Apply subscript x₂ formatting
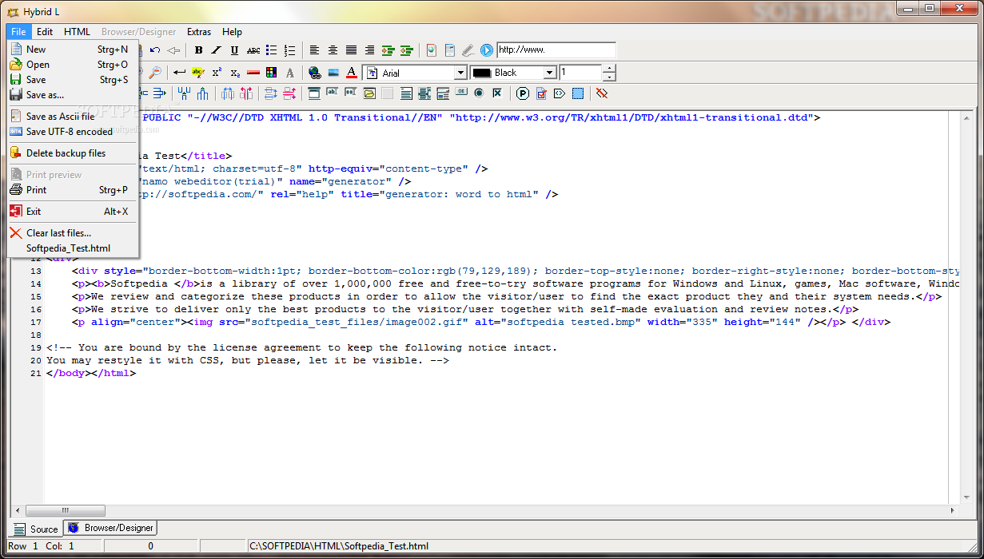Viewport: 984px width, 559px height. point(235,72)
